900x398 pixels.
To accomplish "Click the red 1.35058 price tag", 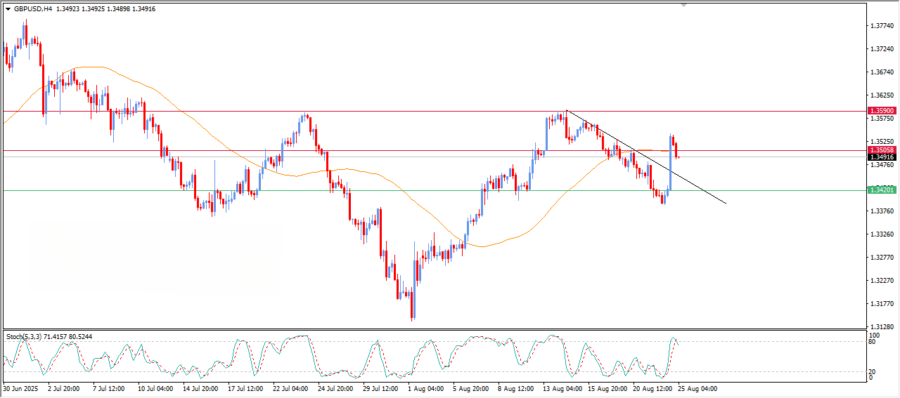I will point(881,150).
